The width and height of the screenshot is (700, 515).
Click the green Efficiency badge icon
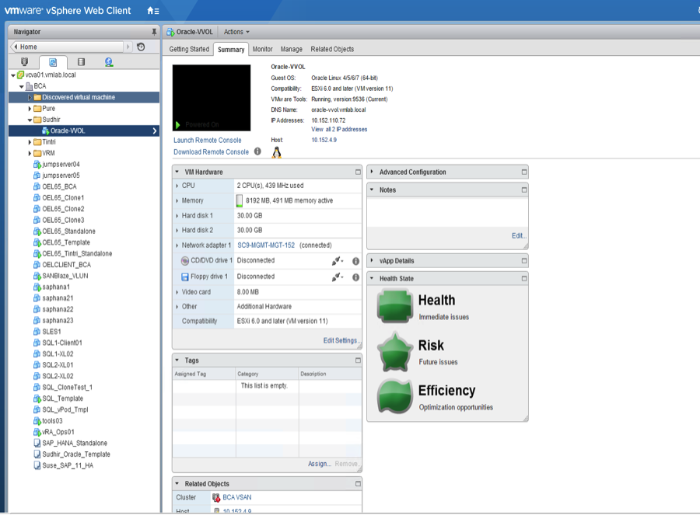coord(394,396)
